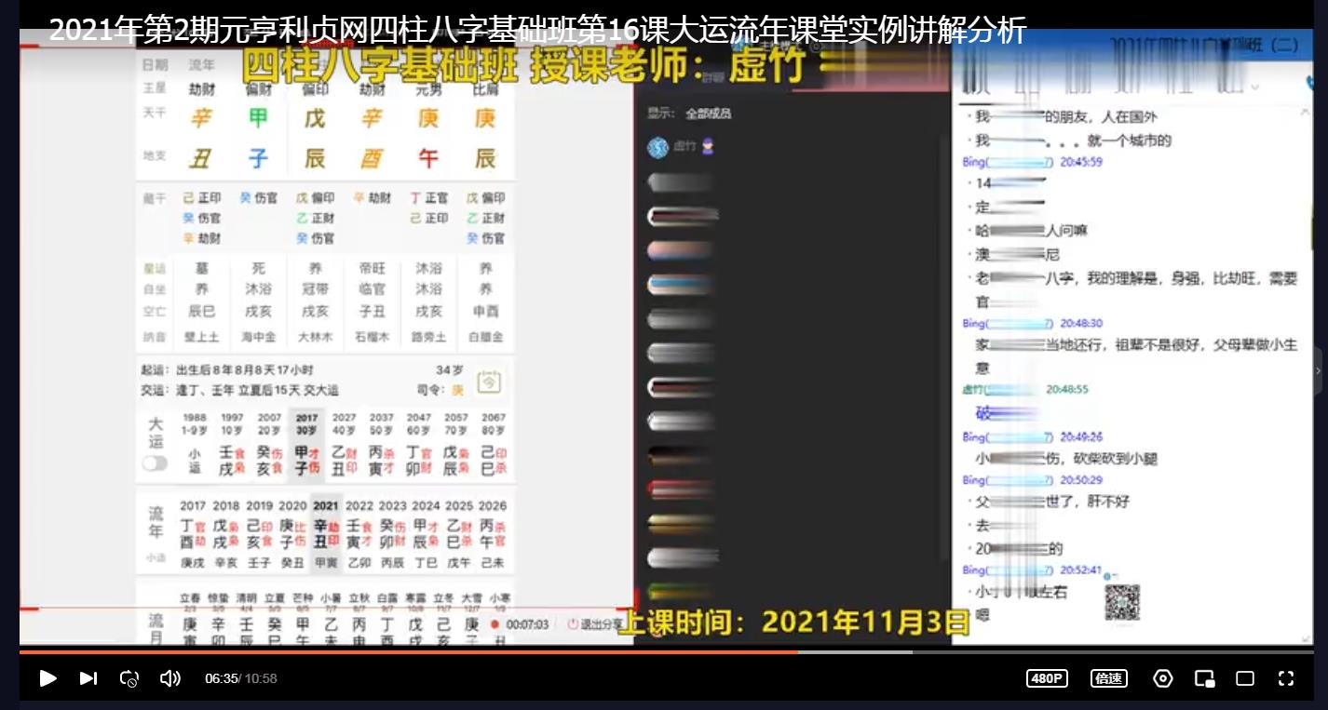
Task: Click the QR code in chat
Action: click(1122, 602)
